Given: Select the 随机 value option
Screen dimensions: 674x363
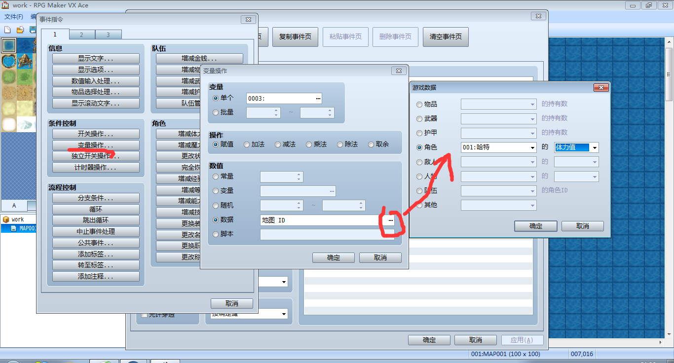Looking at the screenshot, I should [x=216, y=205].
